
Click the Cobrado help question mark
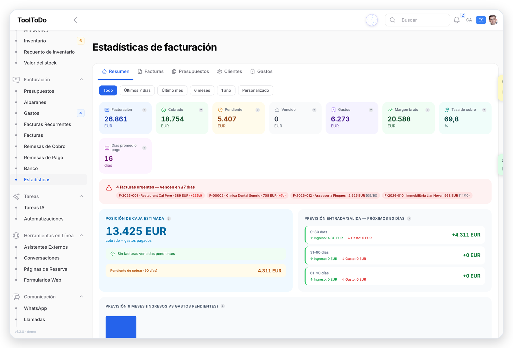click(x=201, y=110)
